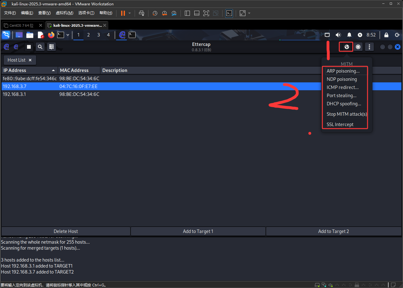
Task: Open the MITM menu globe icon
Action: point(347,47)
